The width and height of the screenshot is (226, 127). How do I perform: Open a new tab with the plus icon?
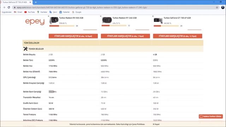click(x=36, y=2)
